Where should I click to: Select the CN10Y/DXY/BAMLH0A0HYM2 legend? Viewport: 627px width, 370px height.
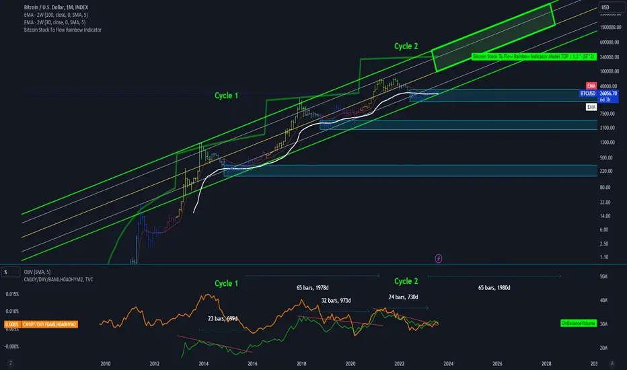59,280
